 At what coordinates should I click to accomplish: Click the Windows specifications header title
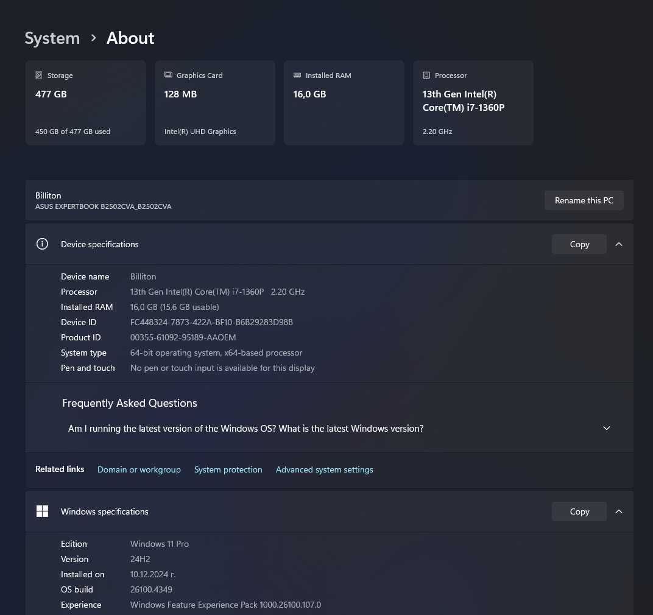pos(105,511)
